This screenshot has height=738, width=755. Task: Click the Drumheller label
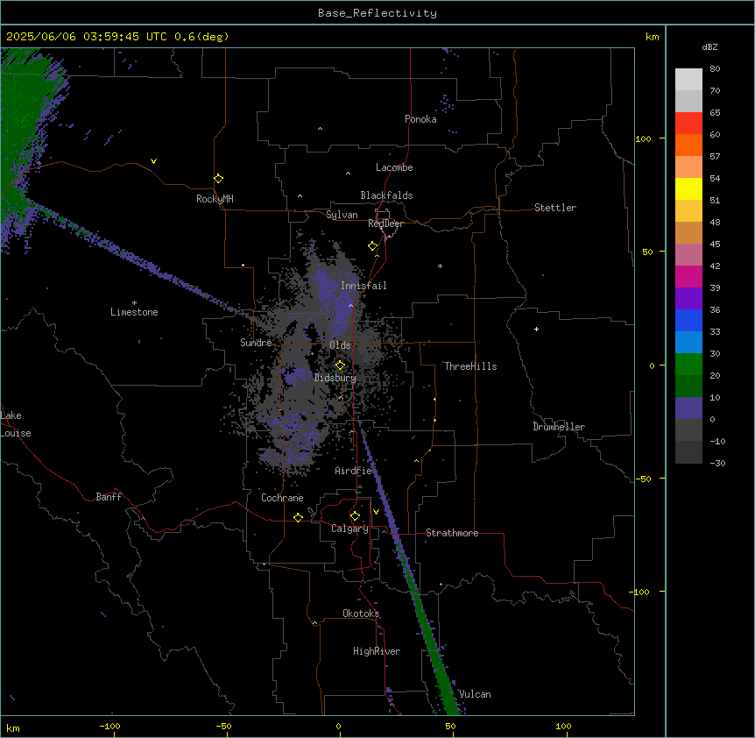click(x=559, y=427)
